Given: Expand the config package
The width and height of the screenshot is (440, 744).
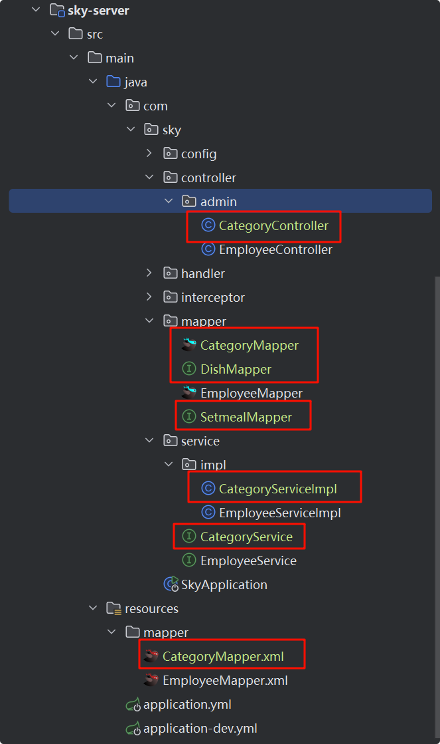Looking at the screenshot, I should (x=150, y=154).
